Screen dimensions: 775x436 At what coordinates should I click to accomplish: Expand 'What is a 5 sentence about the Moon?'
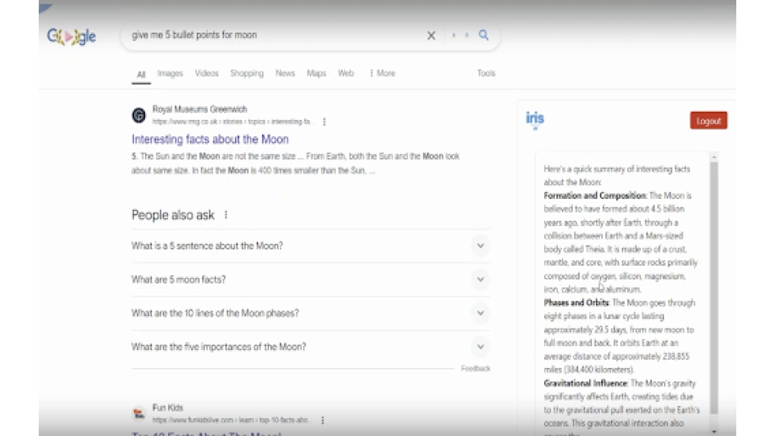311,246
